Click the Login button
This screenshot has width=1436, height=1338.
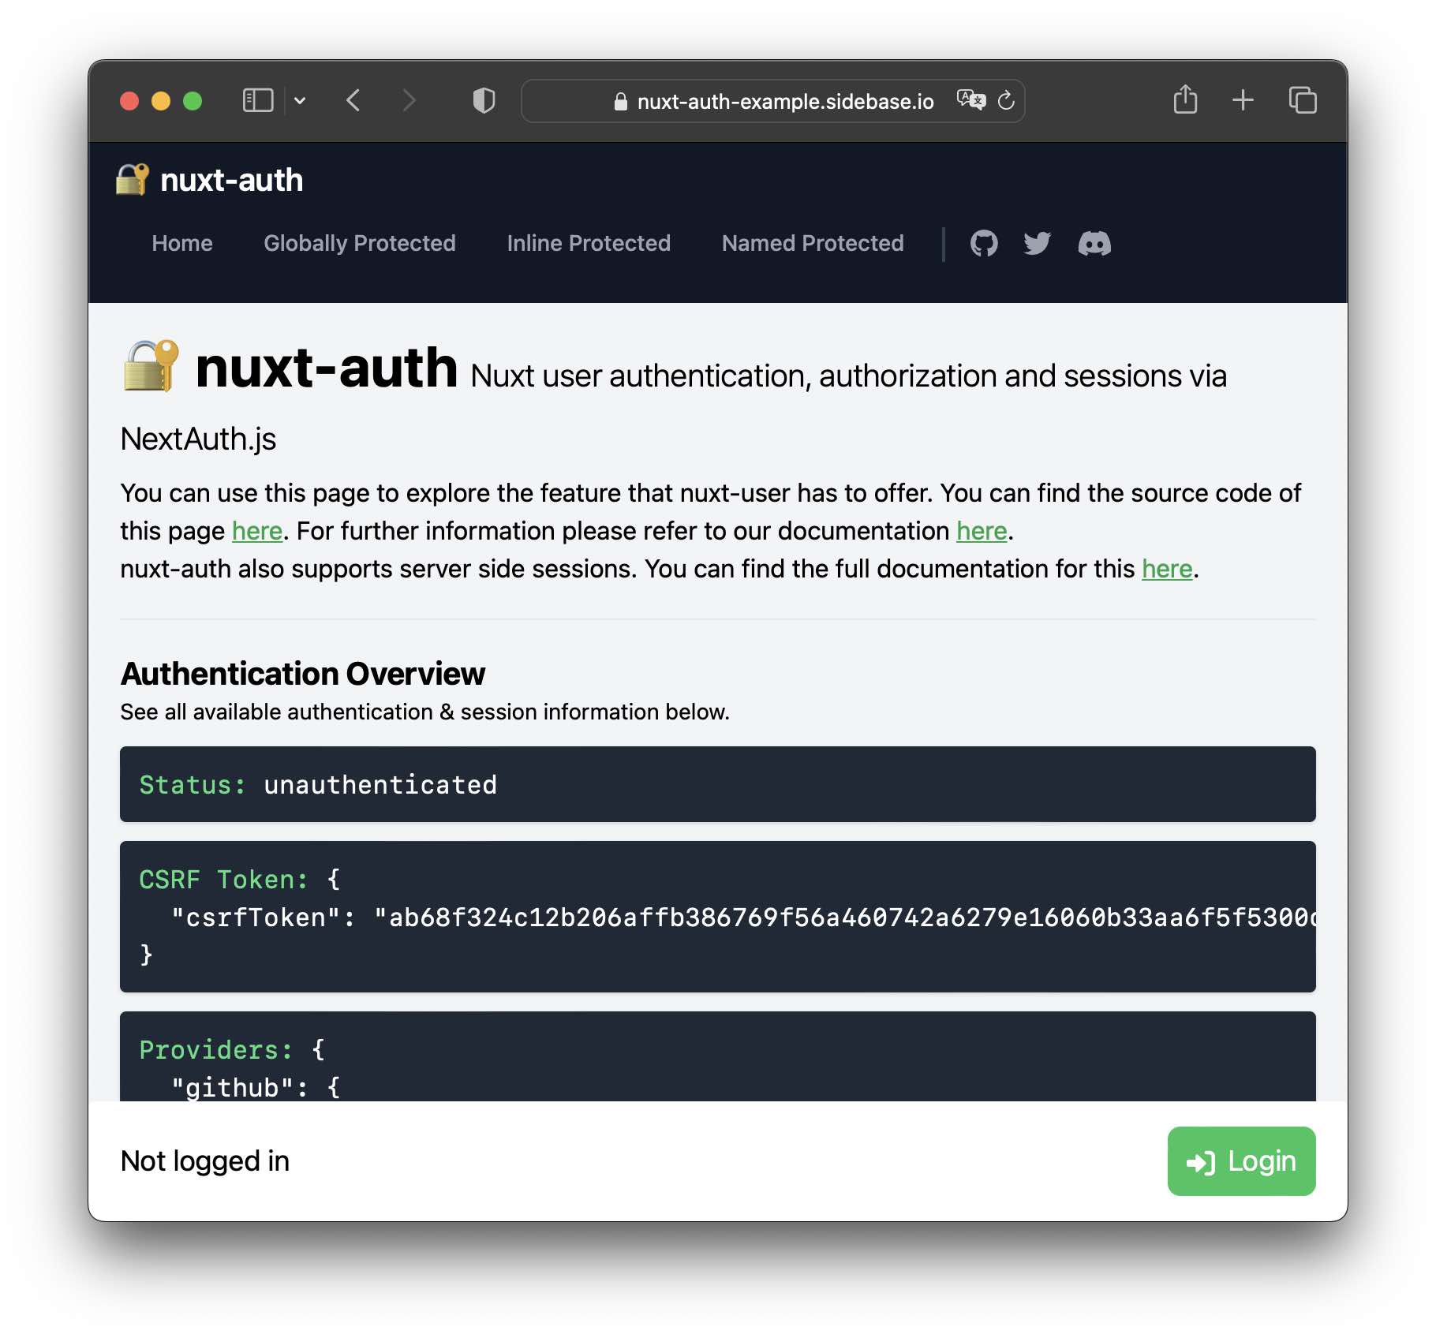(x=1241, y=1161)
